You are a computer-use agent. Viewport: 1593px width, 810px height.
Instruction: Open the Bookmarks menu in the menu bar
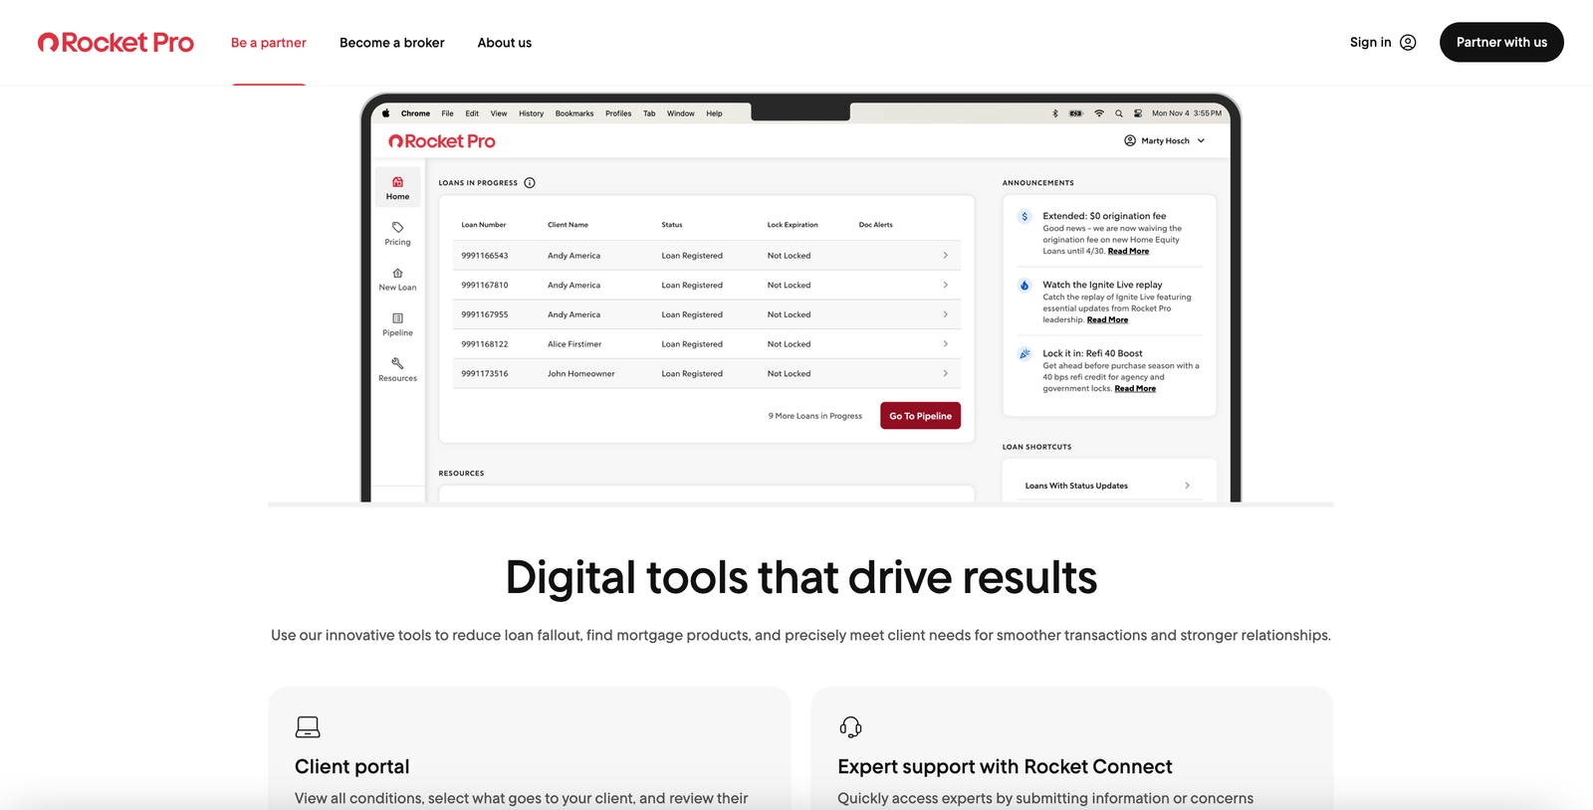click(574, 113)
